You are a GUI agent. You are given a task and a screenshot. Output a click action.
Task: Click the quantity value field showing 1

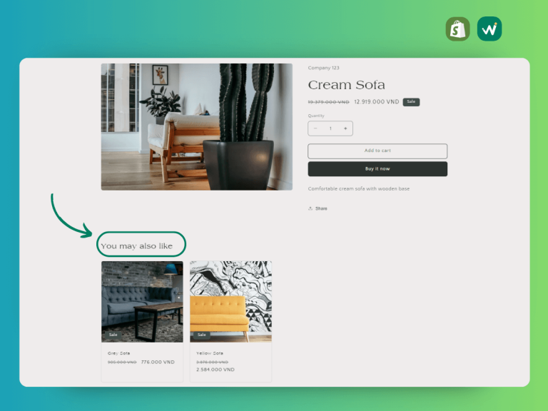[330, 128]
